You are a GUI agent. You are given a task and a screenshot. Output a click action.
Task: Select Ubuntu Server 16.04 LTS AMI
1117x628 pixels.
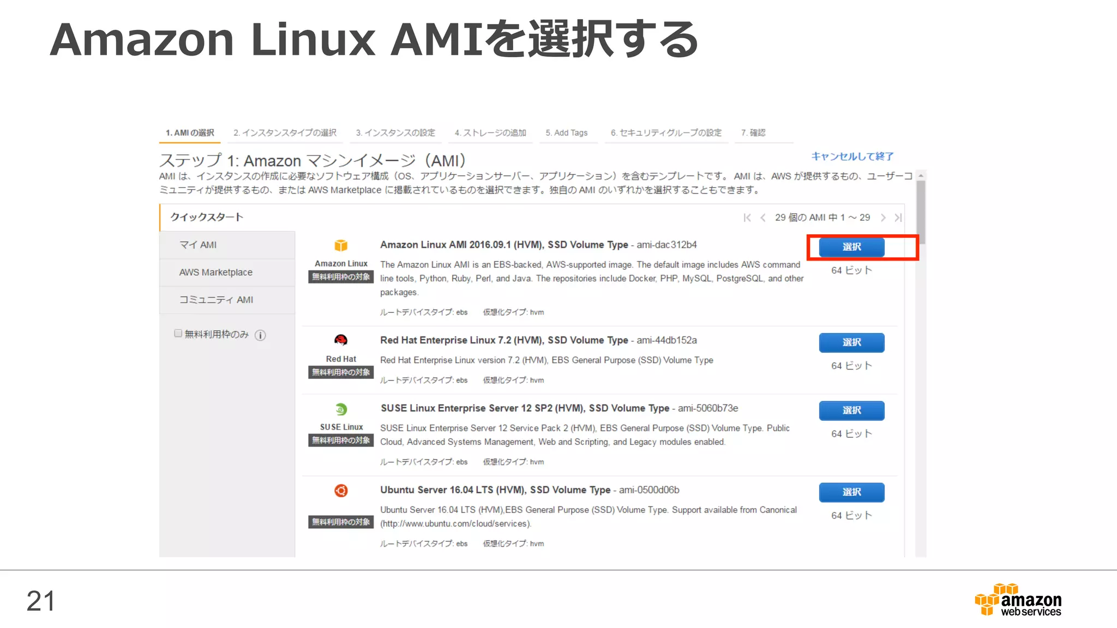851,492
